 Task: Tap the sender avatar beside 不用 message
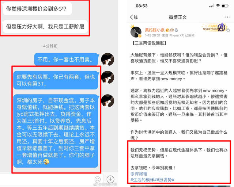coord(107,60)
